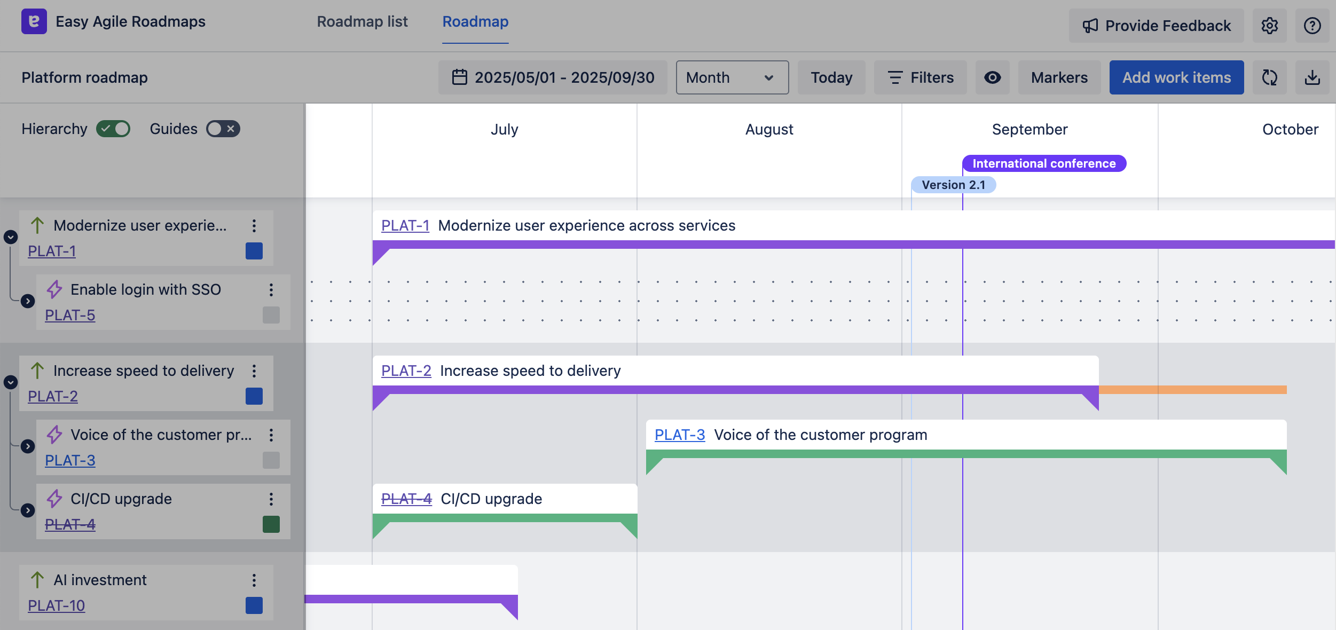Select the Version 2.1 marker

(954, 185)
